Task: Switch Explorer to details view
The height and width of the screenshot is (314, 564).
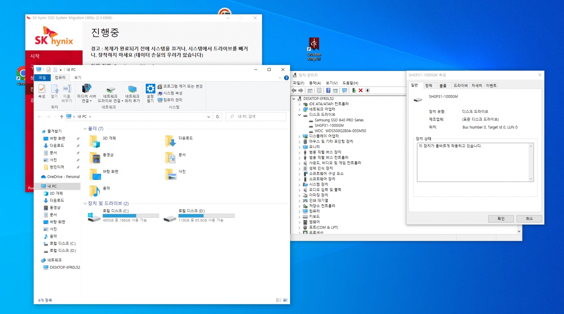Action: click(279, 300)
